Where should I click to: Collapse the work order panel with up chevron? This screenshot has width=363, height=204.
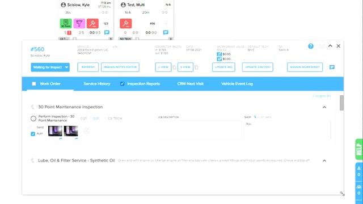[x=330, y=46]
